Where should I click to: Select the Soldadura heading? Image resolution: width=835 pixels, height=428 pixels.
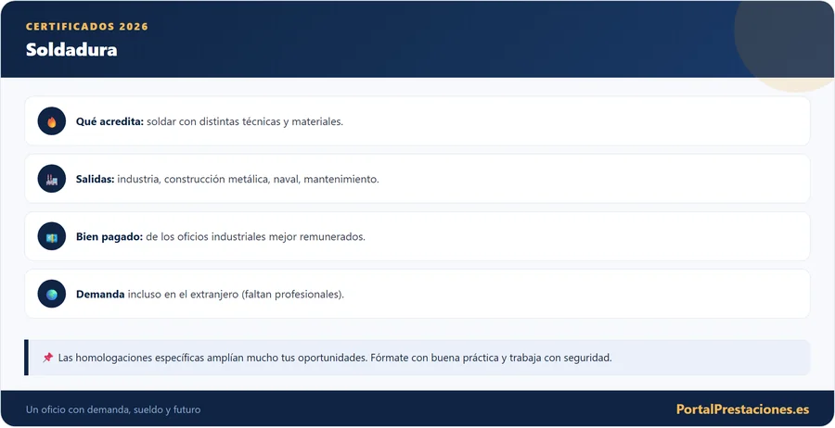[71, 49]
